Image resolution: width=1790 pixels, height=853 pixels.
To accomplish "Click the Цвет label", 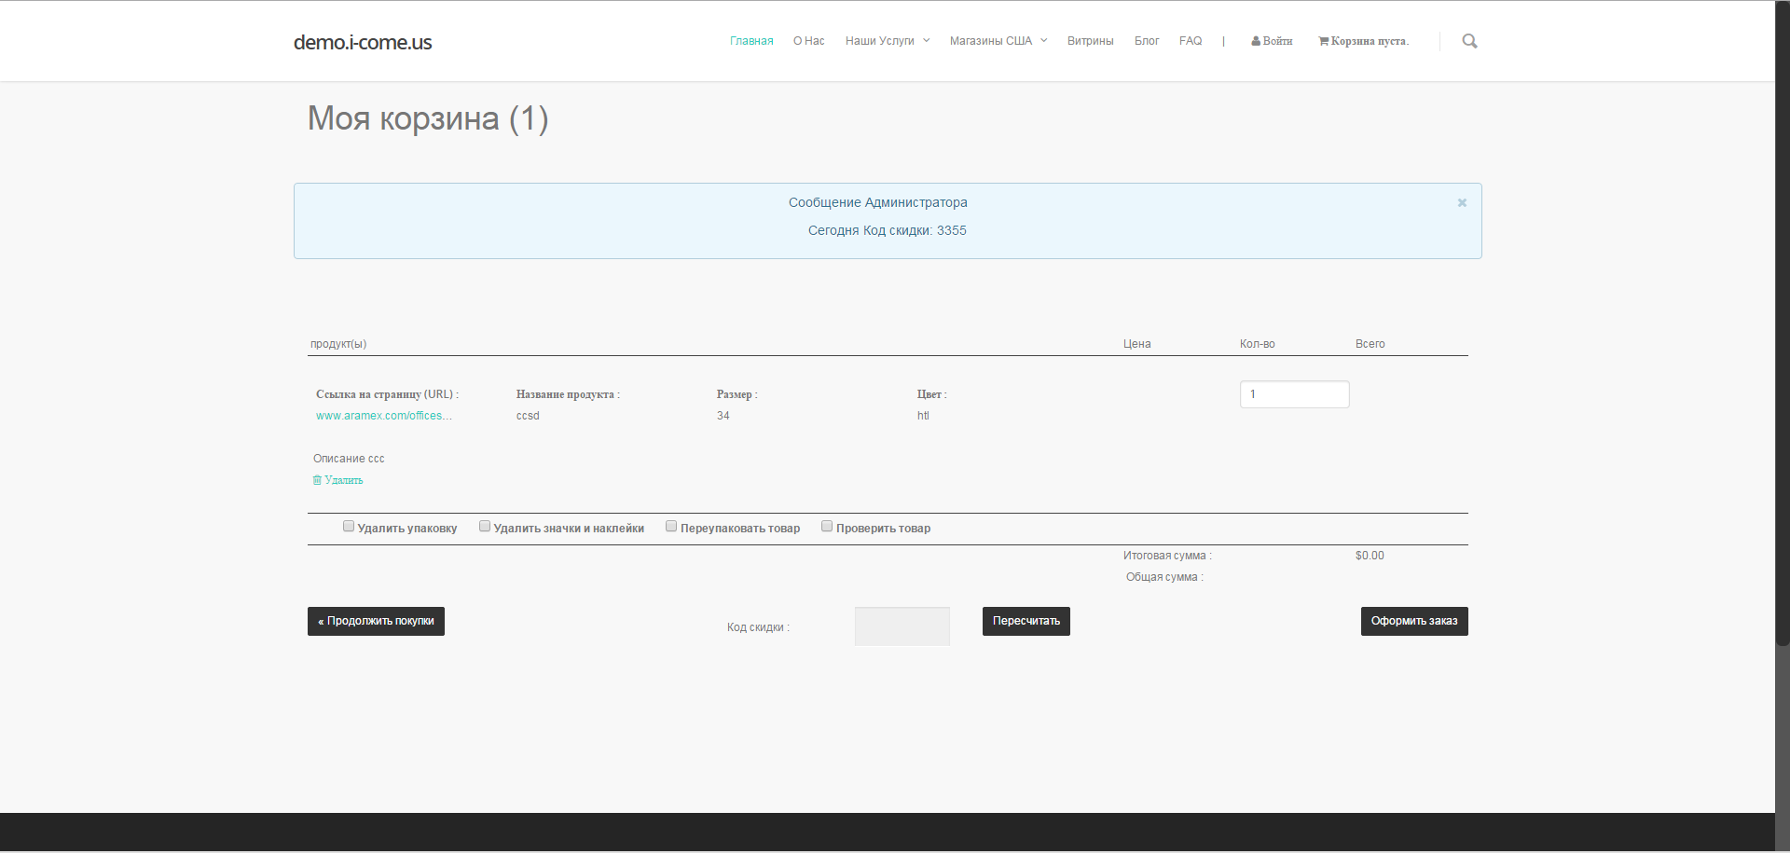I will pos(932,394).
